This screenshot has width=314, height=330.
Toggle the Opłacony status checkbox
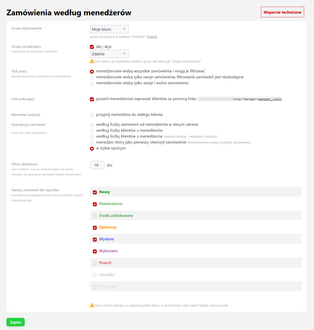(x=95, y=228)
